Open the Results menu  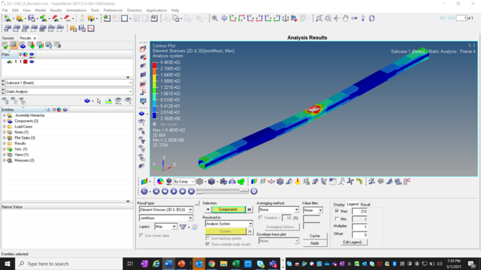tap(56, 10)
